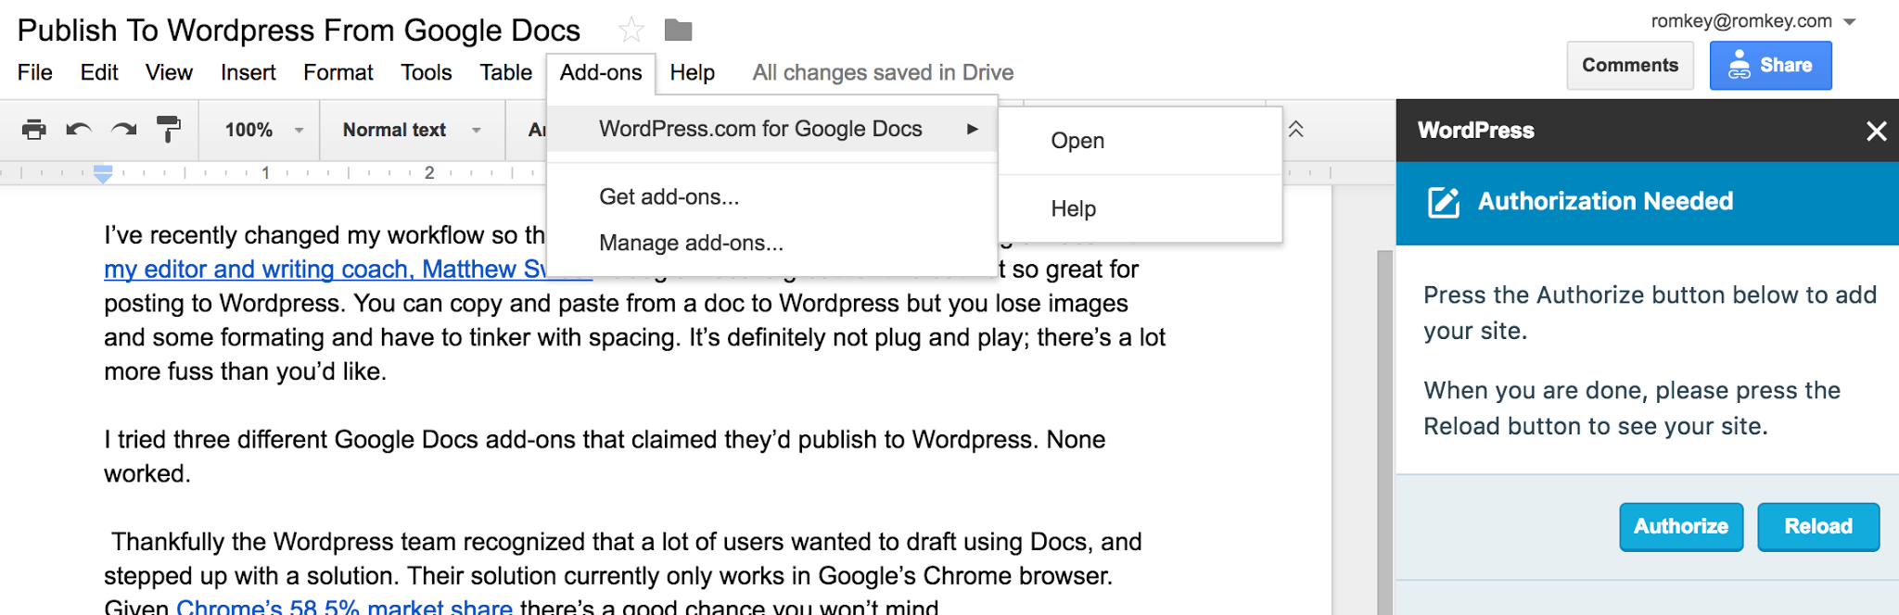
Task: Expand WordPress.com for Google Docs submenu
Action: (771, 129)
